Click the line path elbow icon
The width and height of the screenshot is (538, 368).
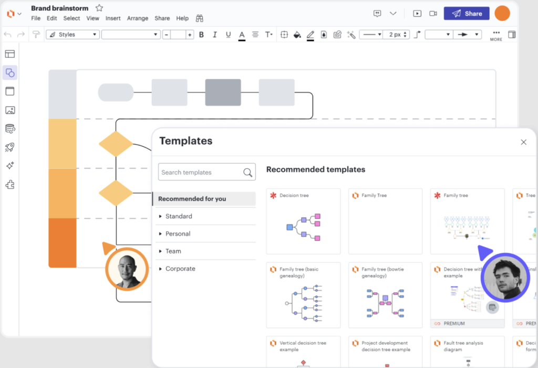click(417, 34)
